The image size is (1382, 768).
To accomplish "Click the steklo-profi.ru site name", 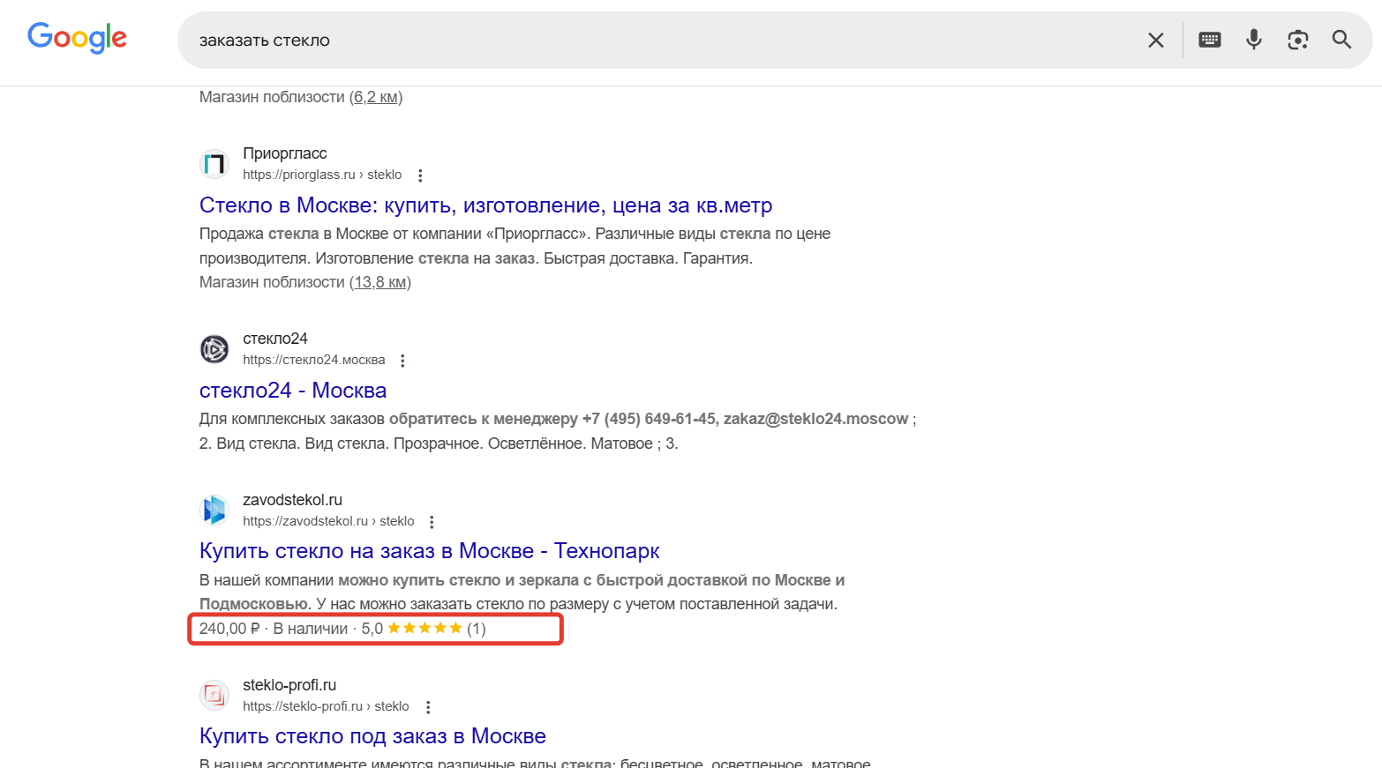I will point(289,685).
